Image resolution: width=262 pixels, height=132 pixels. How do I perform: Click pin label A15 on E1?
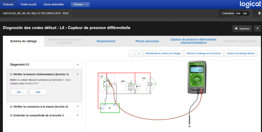click(115, 105)
